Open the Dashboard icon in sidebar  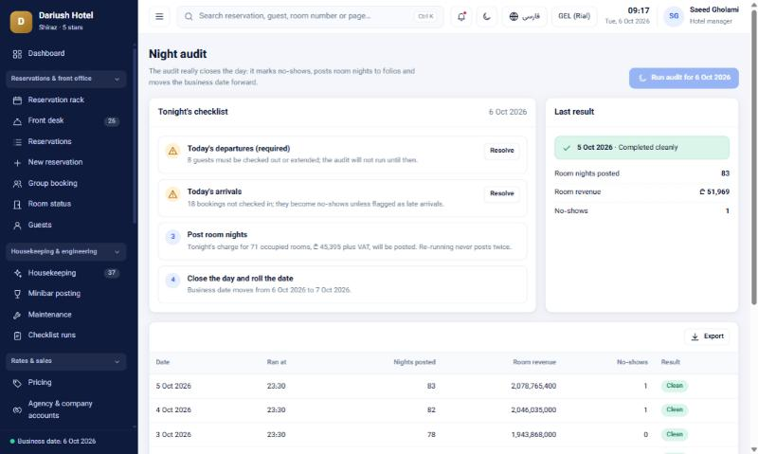17,54
